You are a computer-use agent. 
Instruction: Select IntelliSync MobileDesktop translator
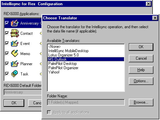point(86,51)
